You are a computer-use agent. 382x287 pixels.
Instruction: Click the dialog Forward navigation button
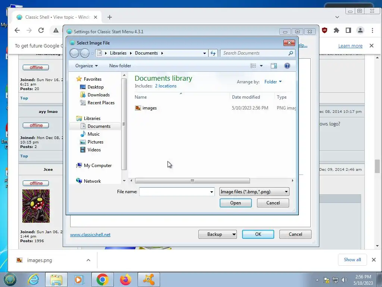point(85,53)
